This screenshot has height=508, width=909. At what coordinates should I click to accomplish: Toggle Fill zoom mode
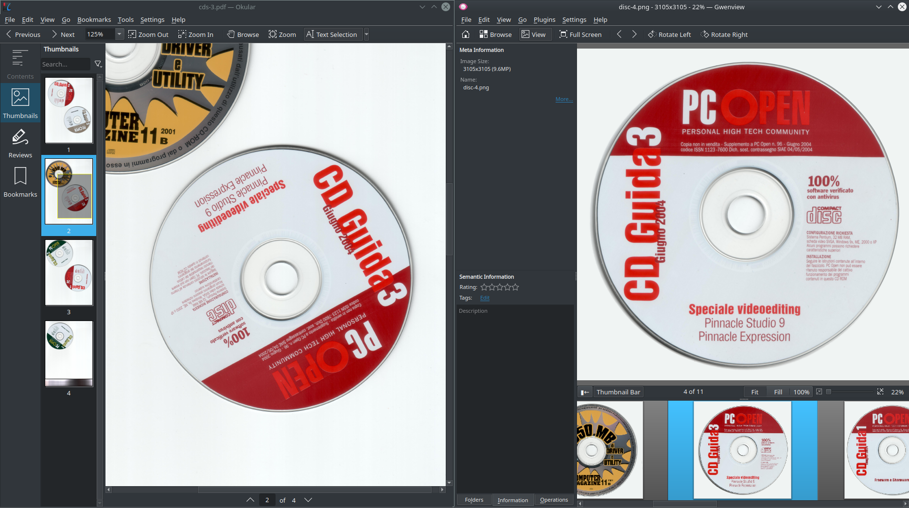(x=778, y=392)
